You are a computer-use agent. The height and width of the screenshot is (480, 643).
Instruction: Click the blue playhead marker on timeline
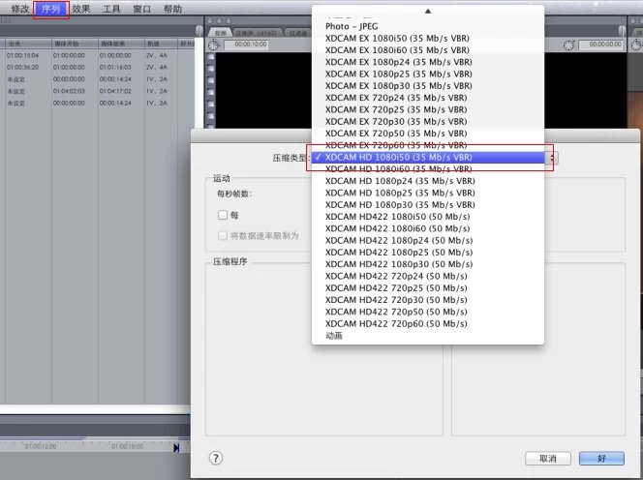click(x=176, y=448)
